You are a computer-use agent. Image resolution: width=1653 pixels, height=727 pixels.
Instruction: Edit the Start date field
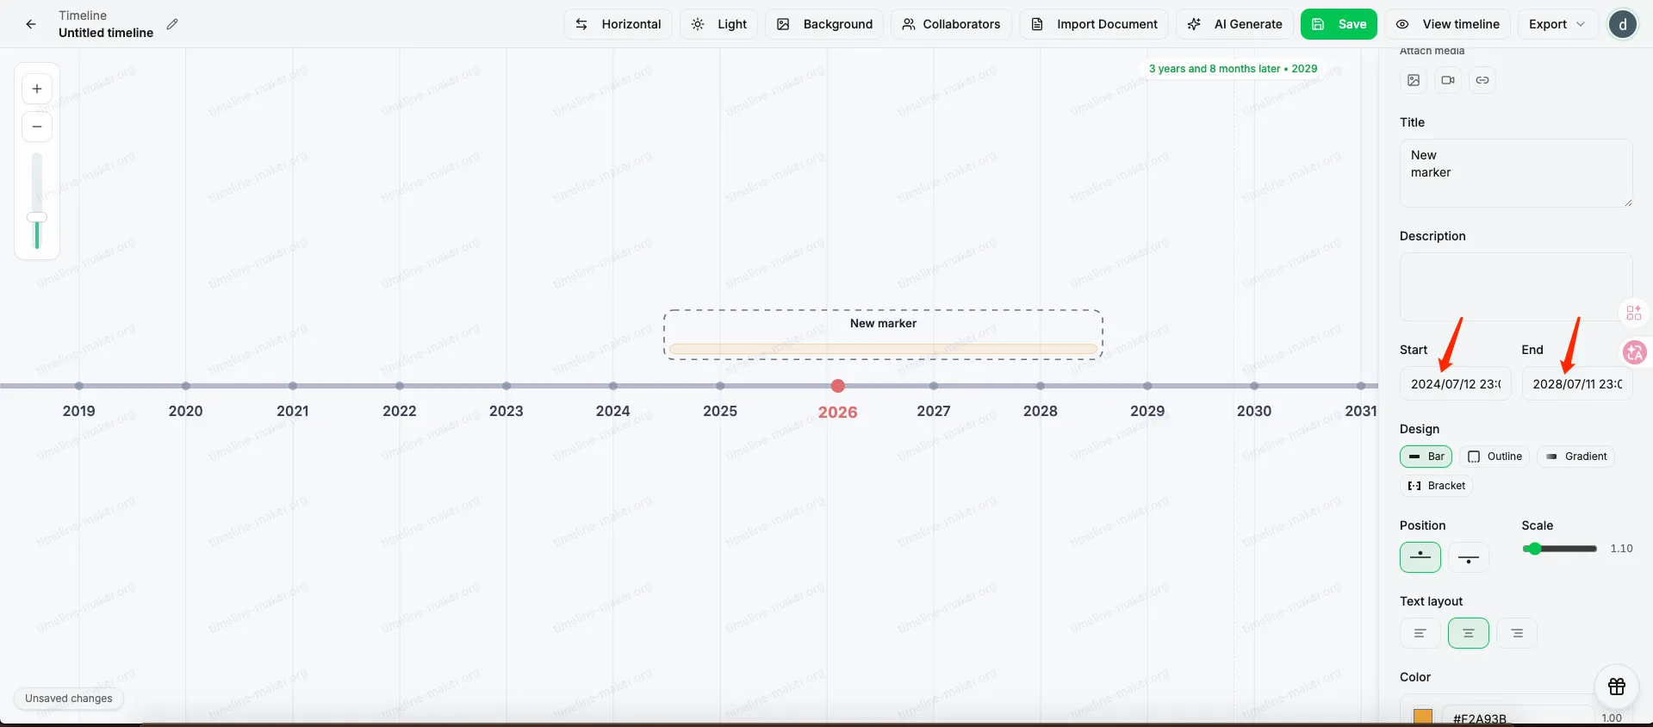pyautogui.click(x=1456, y=384)
